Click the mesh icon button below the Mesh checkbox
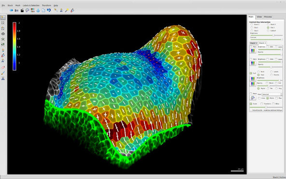 (x=253, y=98)
